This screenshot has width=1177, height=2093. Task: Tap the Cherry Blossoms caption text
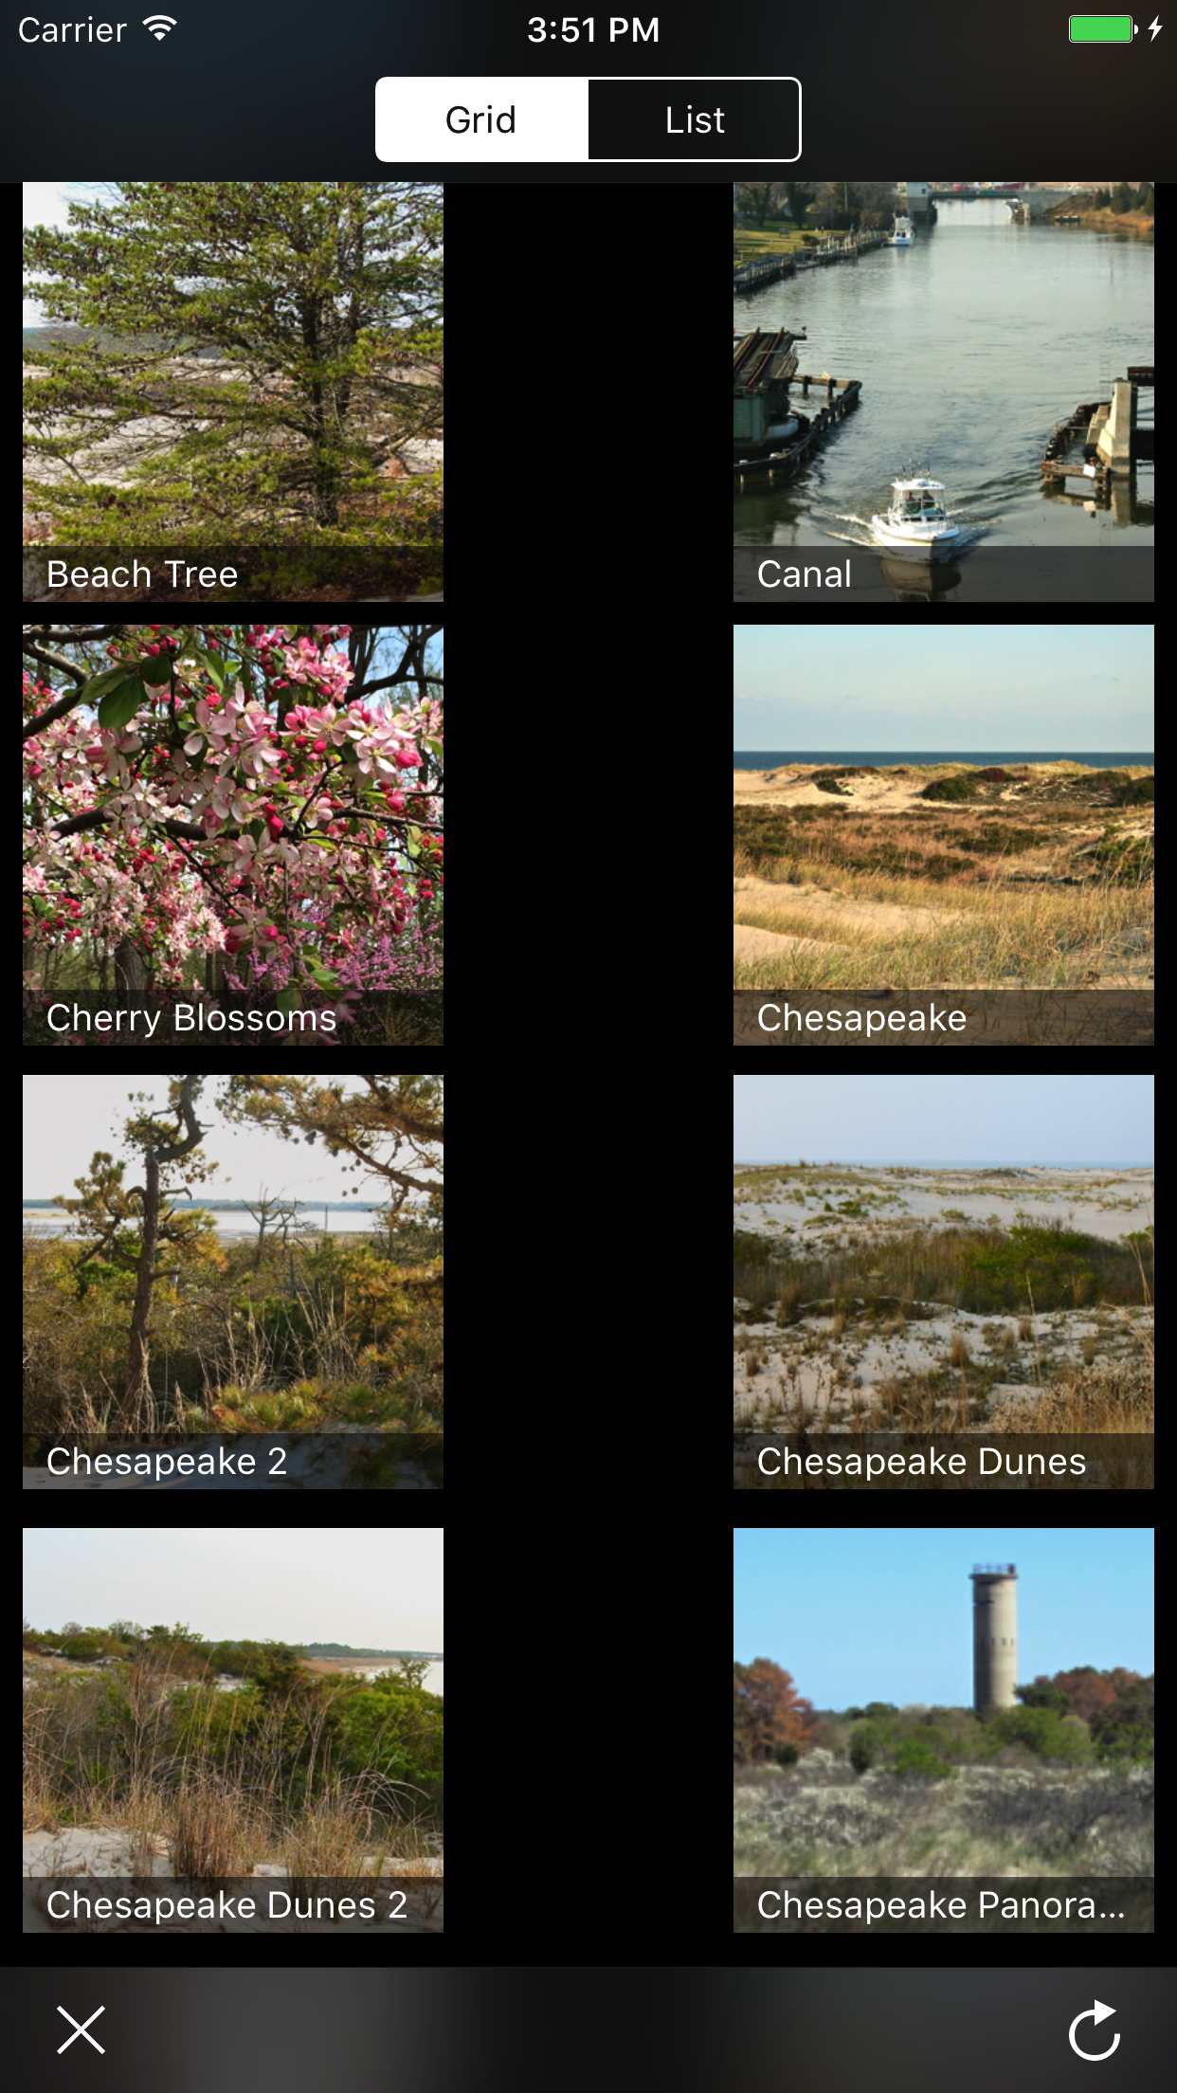pyautogui.click(x=191, y=1018)
